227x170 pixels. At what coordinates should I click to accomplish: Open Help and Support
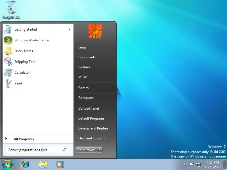(91, 138)
